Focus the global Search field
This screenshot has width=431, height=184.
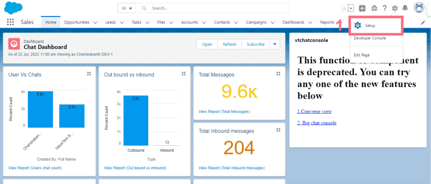click(x=219, y=8)
